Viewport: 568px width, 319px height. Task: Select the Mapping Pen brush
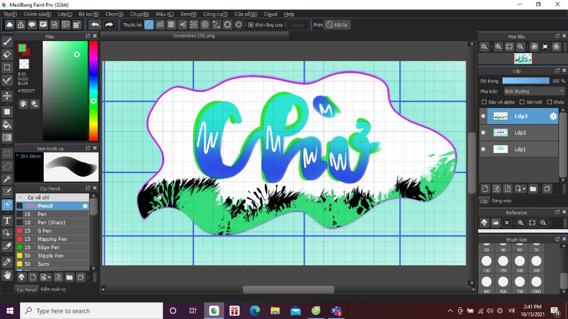[x=52, y=239]
